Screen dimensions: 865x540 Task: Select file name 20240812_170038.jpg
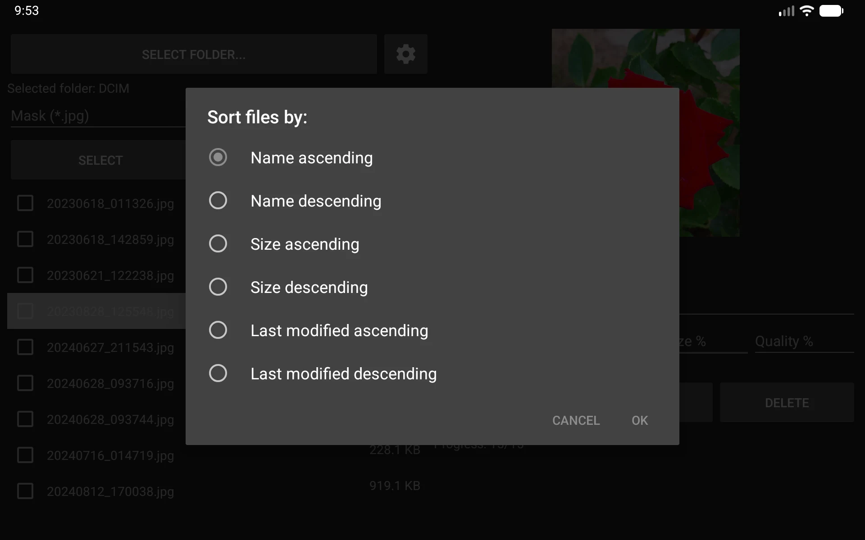pyautogui.click(x=110, y=491)
